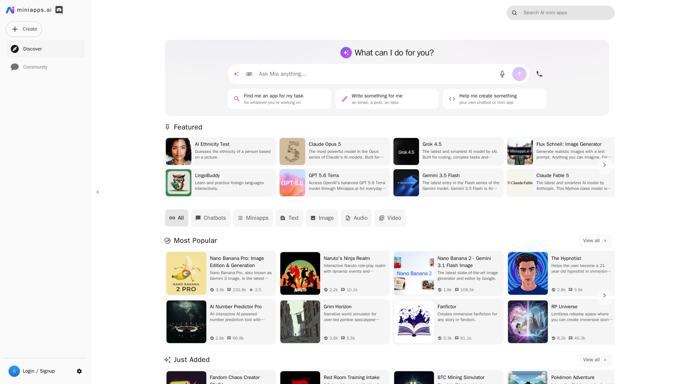Open the Fandom Chaos Creator Studio card
Viewport: 683px width, 384px height.
tap(221, 377)
